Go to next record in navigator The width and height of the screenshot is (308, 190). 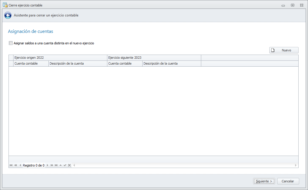(48, 165)
